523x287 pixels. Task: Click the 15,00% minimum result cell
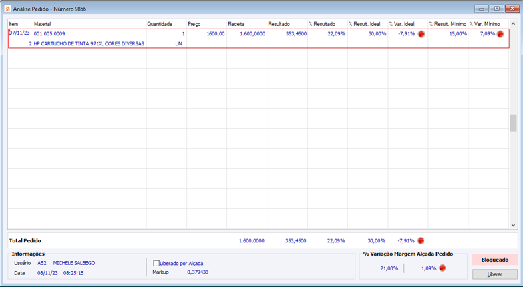coord(458,33)
